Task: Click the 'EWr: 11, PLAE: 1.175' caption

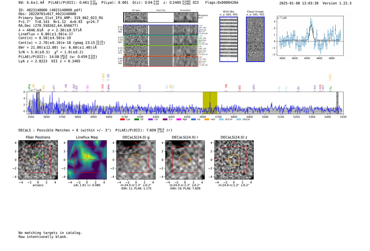Action: (x=136, y=189)
